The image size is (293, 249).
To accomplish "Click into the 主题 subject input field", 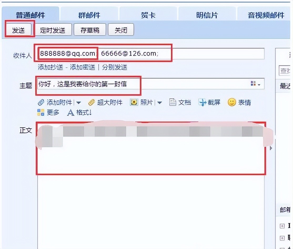I will click(151, 83).
